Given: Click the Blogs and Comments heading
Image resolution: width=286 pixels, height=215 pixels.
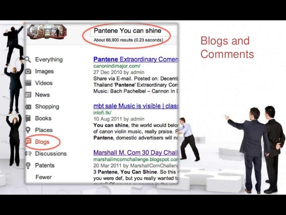Looking at the screenshot, I should coord(227,47).
